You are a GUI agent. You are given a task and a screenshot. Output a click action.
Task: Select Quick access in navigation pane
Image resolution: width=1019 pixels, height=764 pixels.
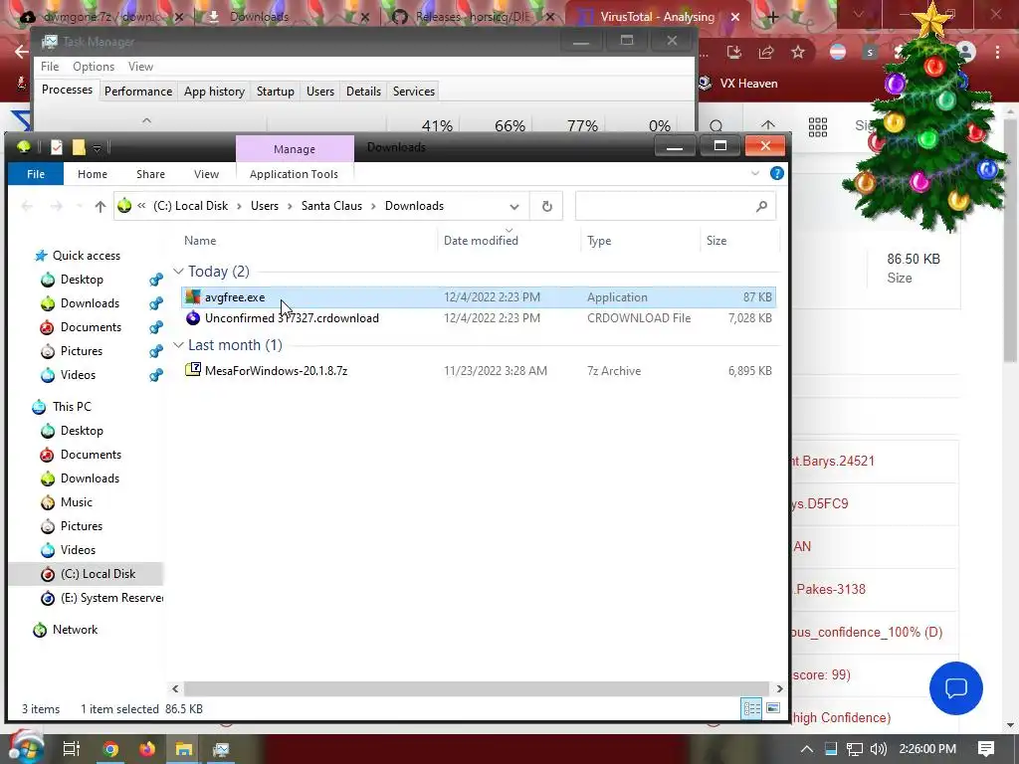[86, 256]
